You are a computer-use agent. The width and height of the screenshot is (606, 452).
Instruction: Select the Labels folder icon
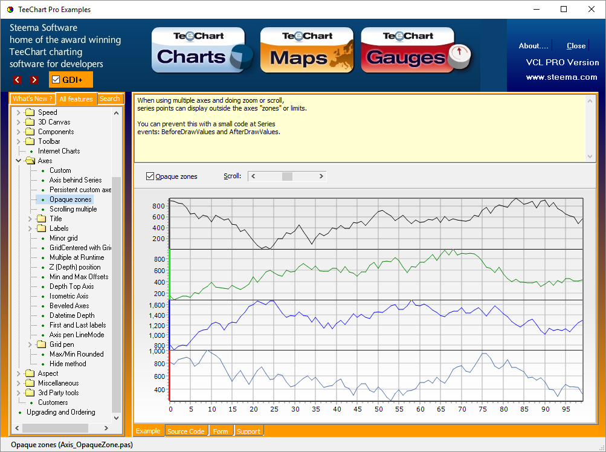(41, 228)
